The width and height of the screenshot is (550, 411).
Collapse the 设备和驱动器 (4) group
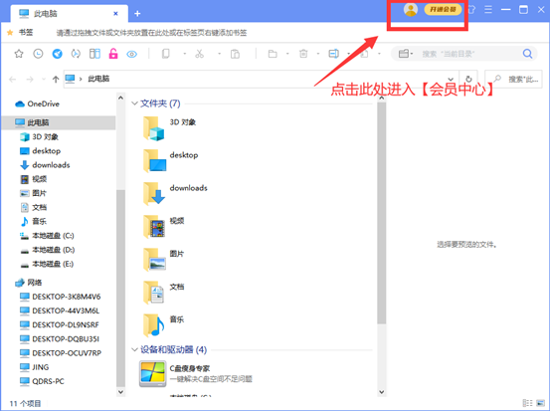(x=134, y=349)
